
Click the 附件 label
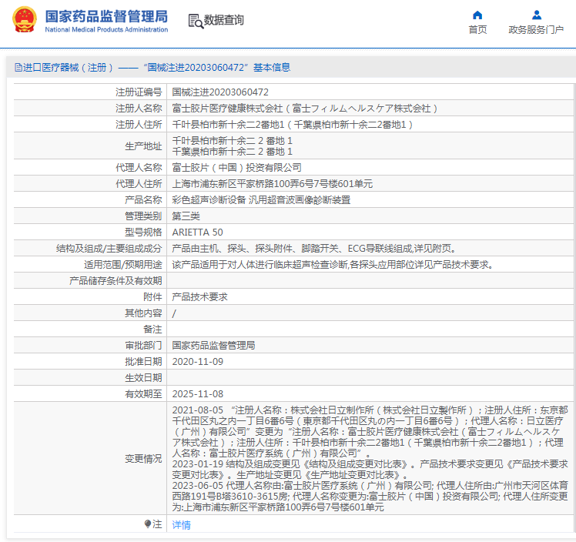tap(152, 296)
